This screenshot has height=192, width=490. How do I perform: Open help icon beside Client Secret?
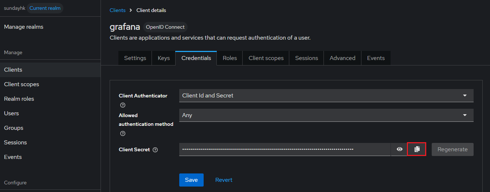(155, 149)
